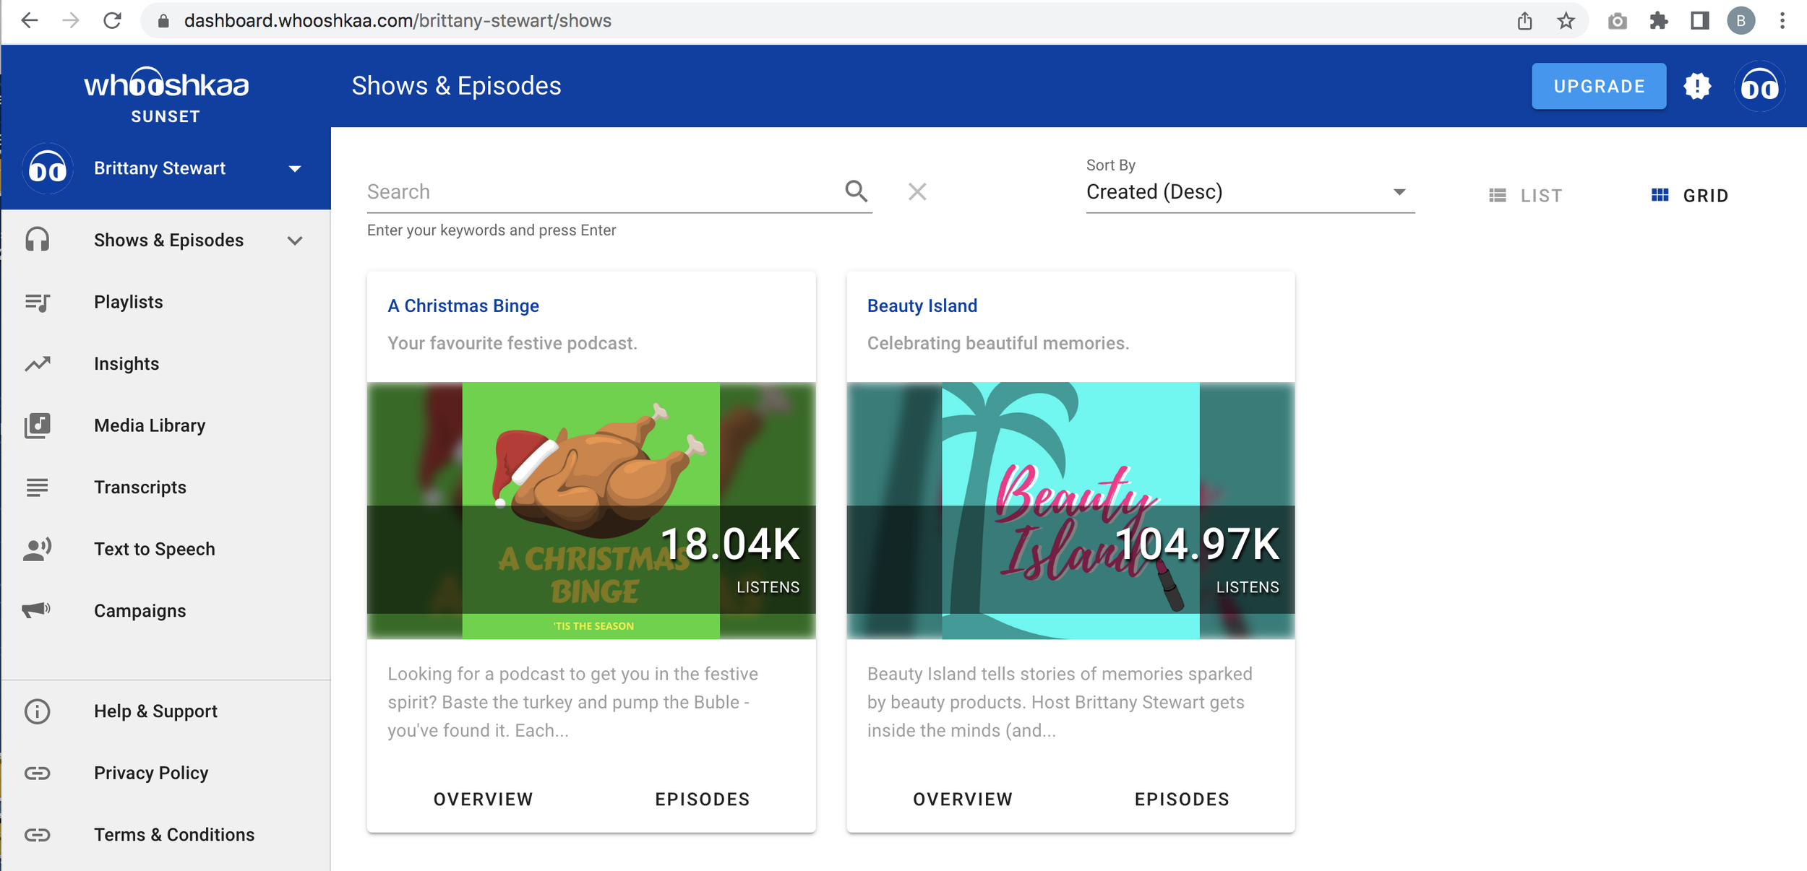Go forward with the browser forward arrow
This screenshot has height=871, width=1807.
click(71, 21)
